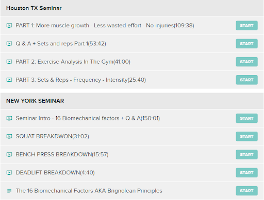Start the DEADLIFT BREAKDOWN video
Image resolution: width=264 pixels, height=200 pixels.
(246, 173)
